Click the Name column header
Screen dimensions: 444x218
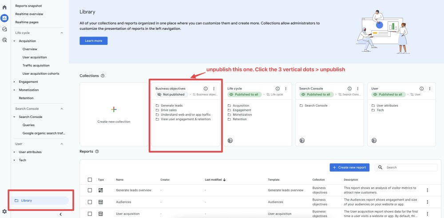point(119,180)
